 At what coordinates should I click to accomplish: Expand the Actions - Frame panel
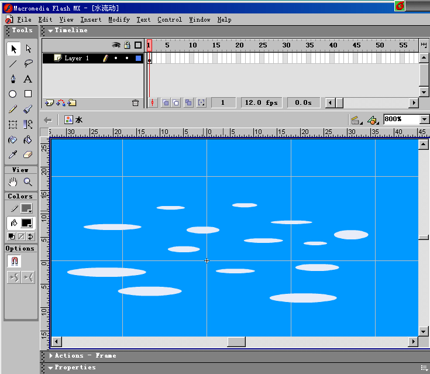(x=51, y=356)
